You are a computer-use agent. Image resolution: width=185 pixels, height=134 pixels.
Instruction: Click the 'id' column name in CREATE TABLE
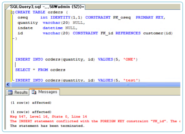click(20, 33)
